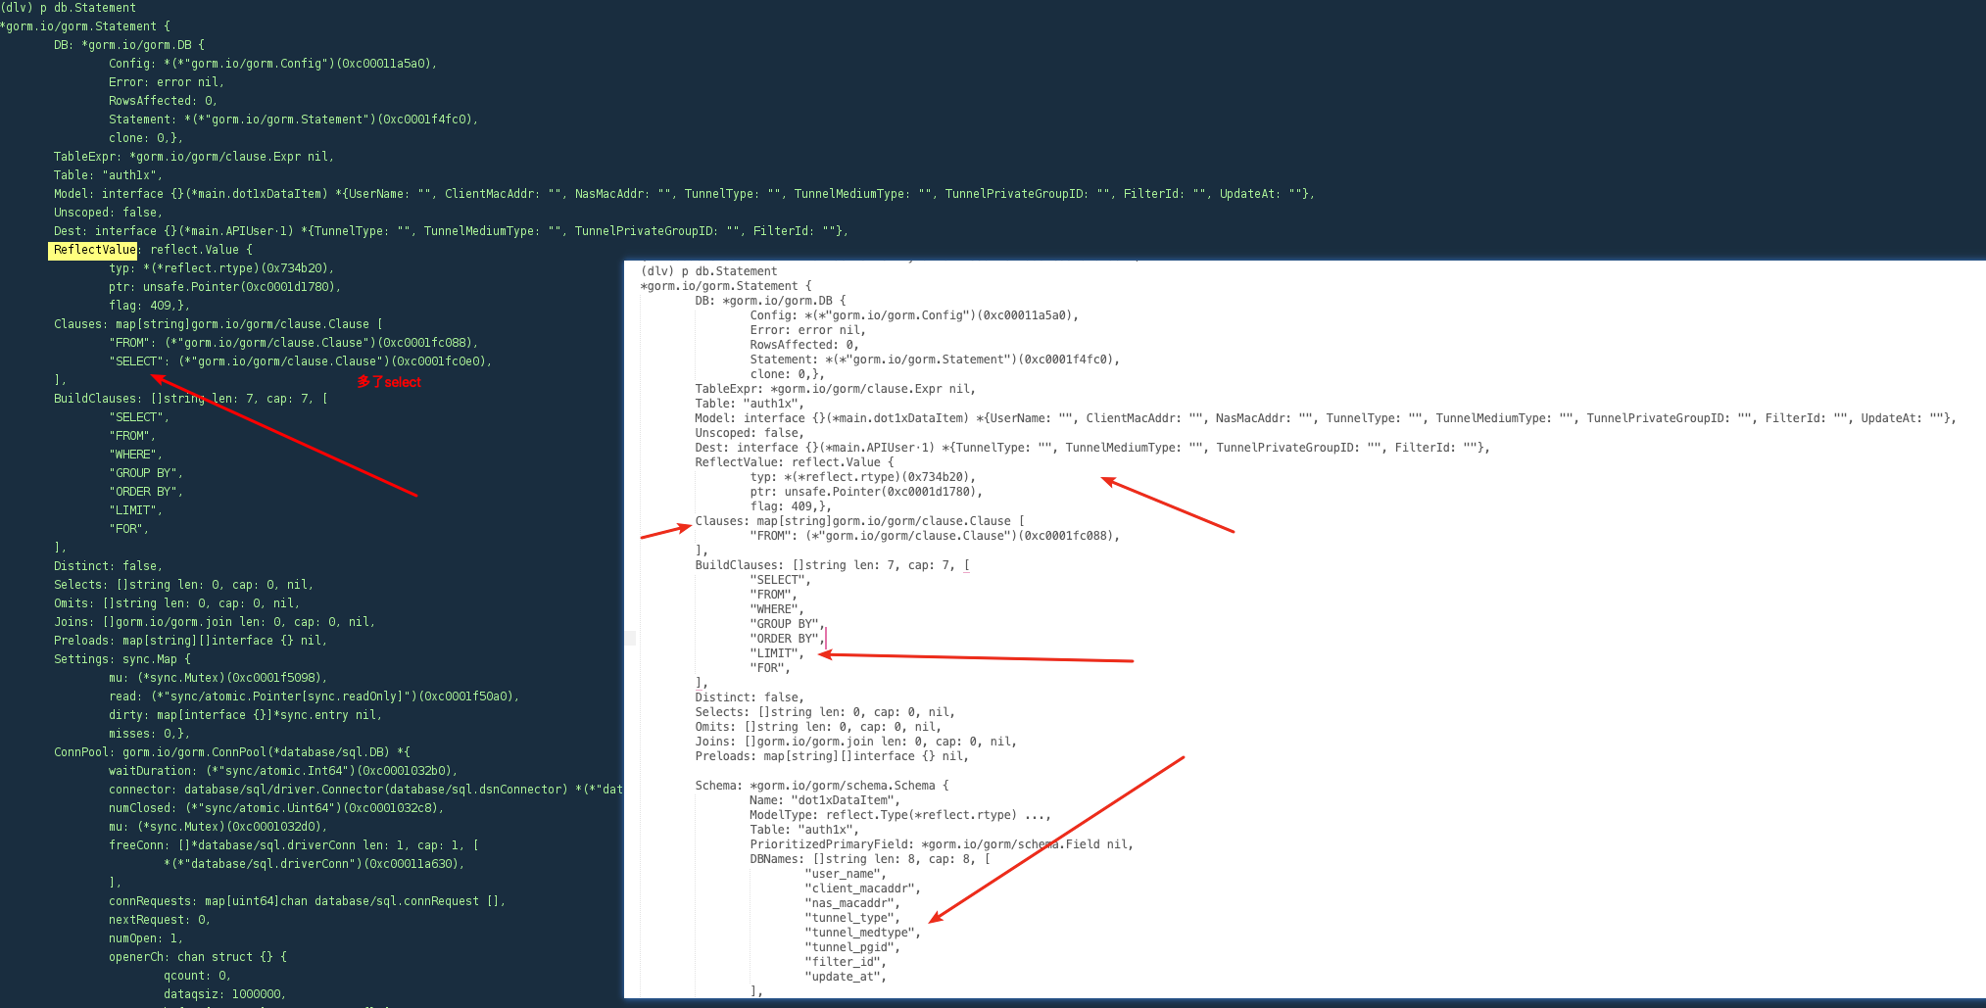Click "Dest: interface {}" line in white window
The height and width of the screenshot is (1008, 1986).
point(1092,448)
